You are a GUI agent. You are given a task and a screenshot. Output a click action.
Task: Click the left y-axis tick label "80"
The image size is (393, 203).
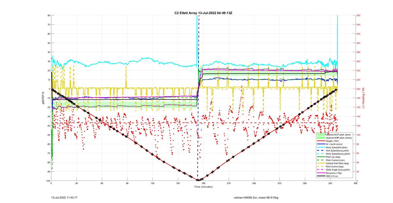(48, 15)
